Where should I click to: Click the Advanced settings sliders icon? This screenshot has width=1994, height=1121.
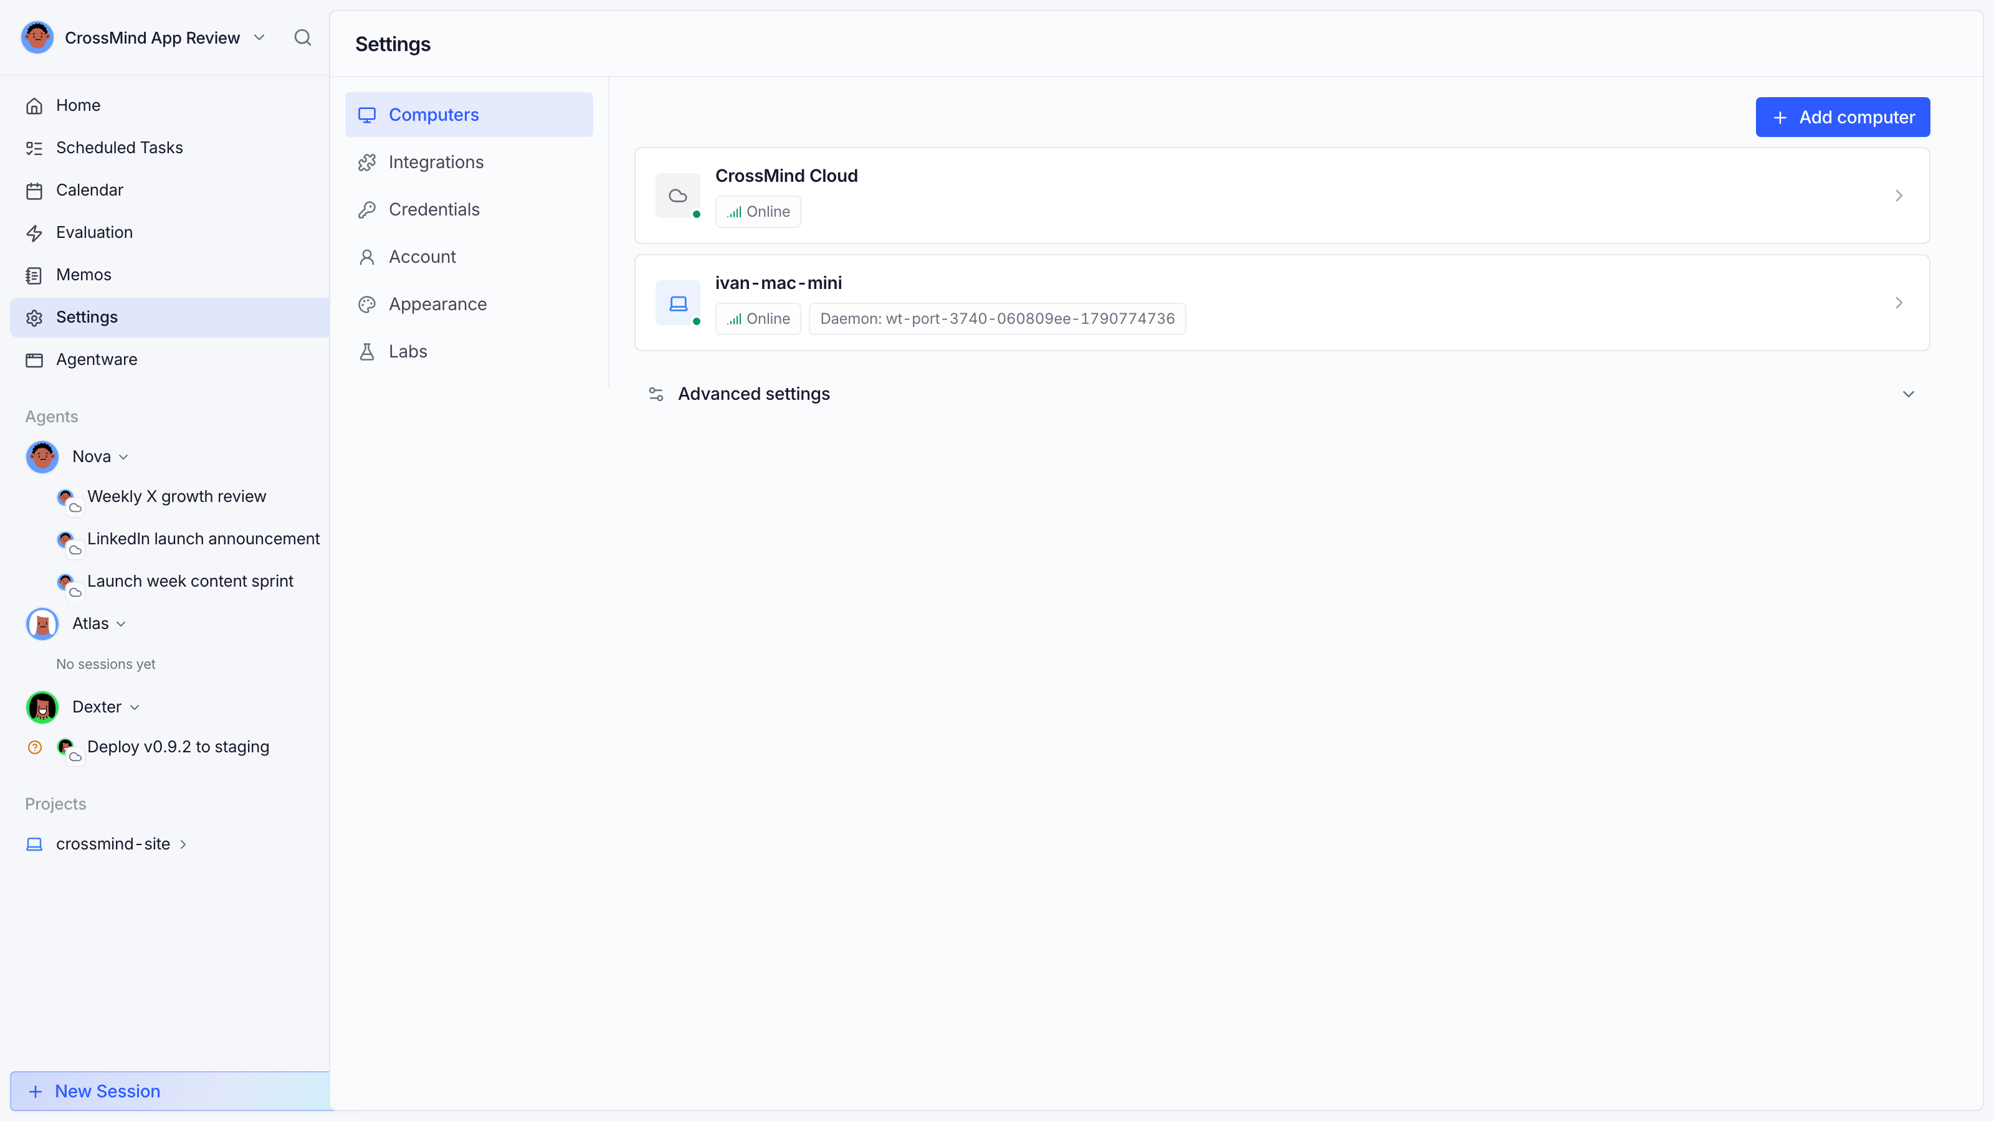[656, 395]
